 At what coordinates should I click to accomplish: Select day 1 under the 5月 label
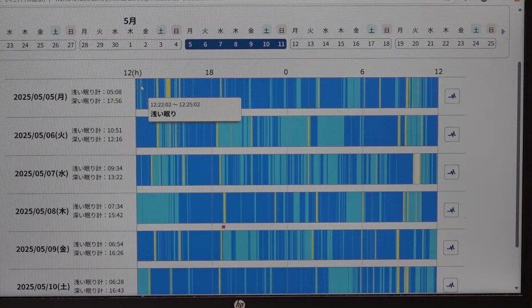130,44
